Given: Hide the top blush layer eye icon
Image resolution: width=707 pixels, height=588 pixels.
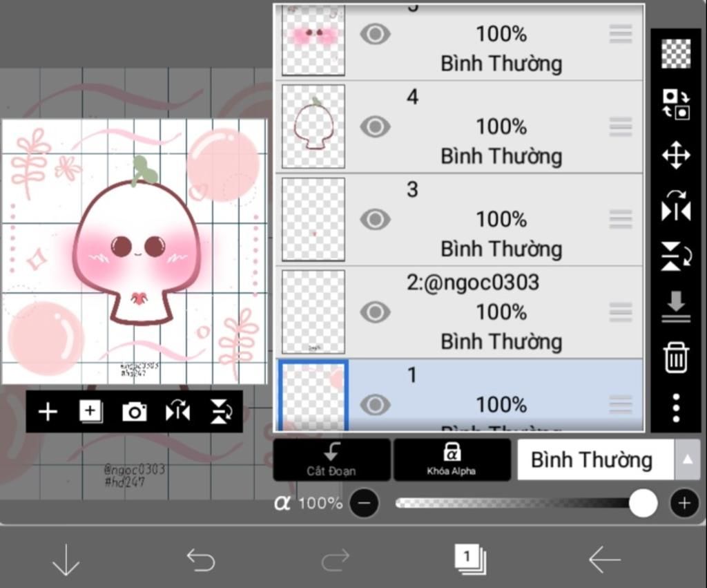Looking at the screenshot, I should point(375,35).
